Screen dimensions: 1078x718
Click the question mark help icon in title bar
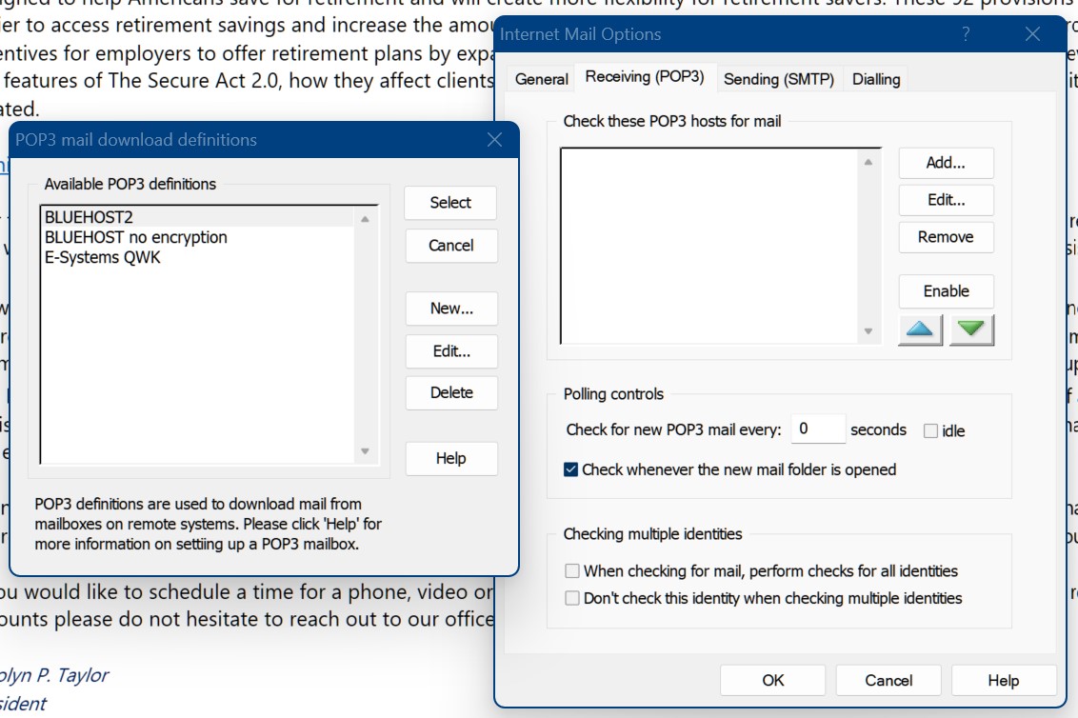[966, 34]
